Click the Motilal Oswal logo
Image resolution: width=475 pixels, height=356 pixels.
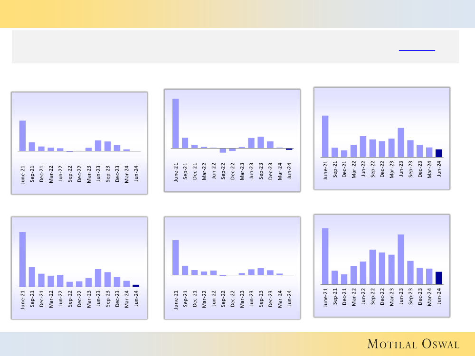point(413,344)
